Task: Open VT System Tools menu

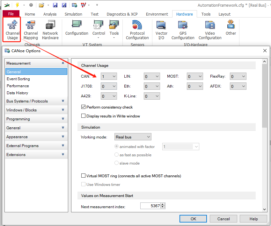Action: [x=114, y=29]
